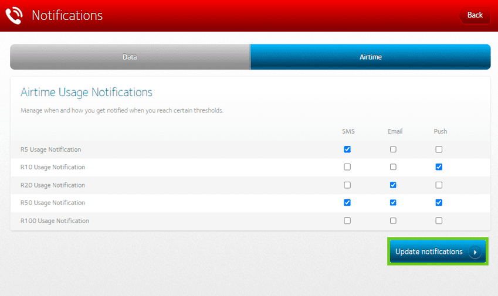Disable Email for R50 Usage Notification
This screenshot has width=498, height=296.
[393, 203]
